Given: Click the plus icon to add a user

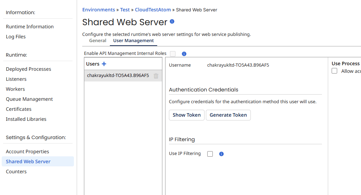Looking at the screenshot, I should (104, 64).
